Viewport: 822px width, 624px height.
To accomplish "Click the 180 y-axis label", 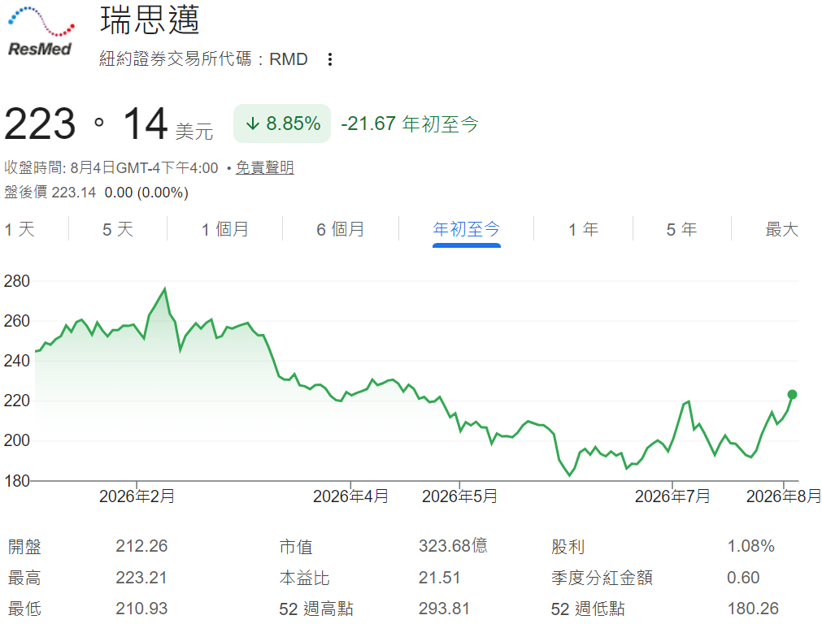I will [x=17, y=481].
